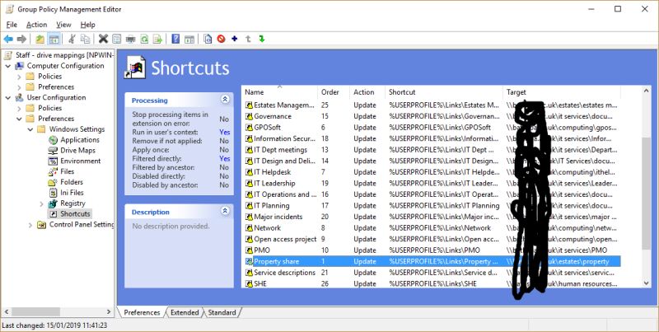
Task: Toggle the Show/Hide Action Pane icon
Action: pyautogui.click(x=189, y=39)
